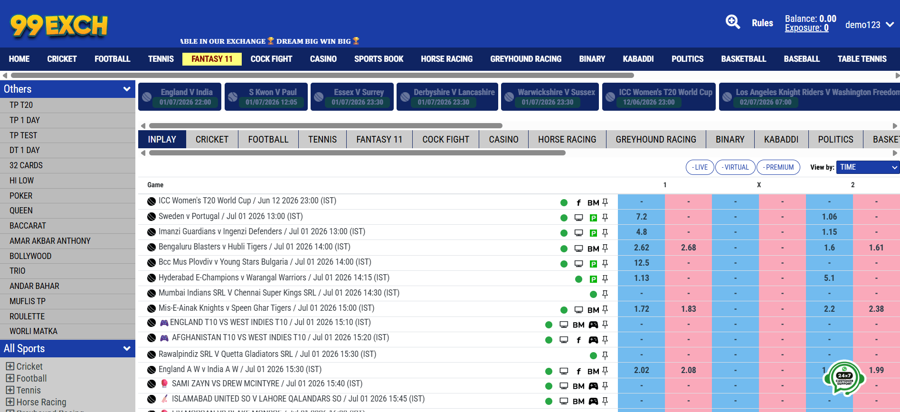Open live TV icon for Bengaluru Blasters match

tap(578, 249)
